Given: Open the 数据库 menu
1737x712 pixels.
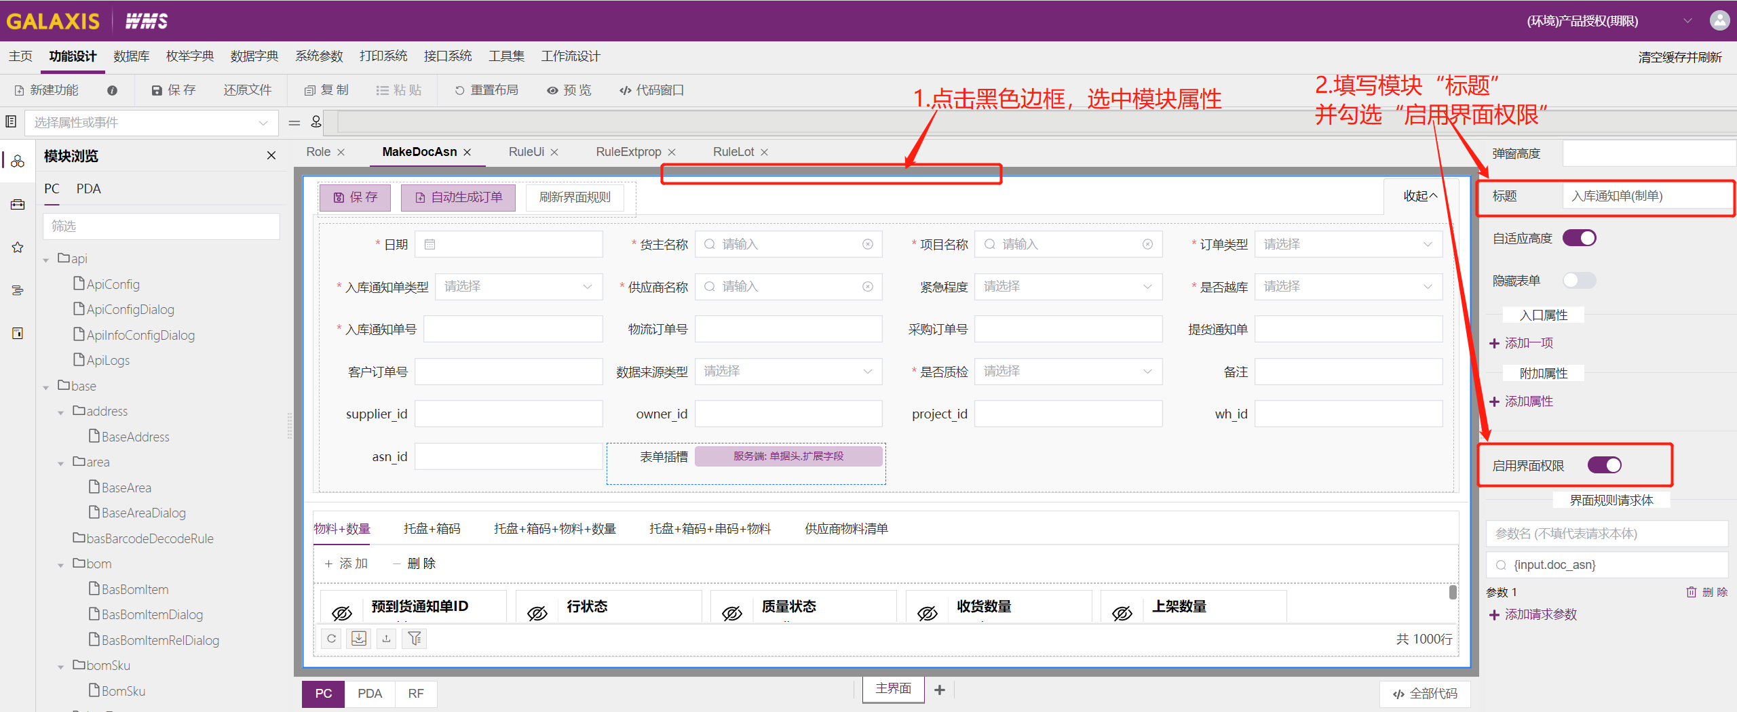Looking at the screenshot, I should tap(131, 56).
